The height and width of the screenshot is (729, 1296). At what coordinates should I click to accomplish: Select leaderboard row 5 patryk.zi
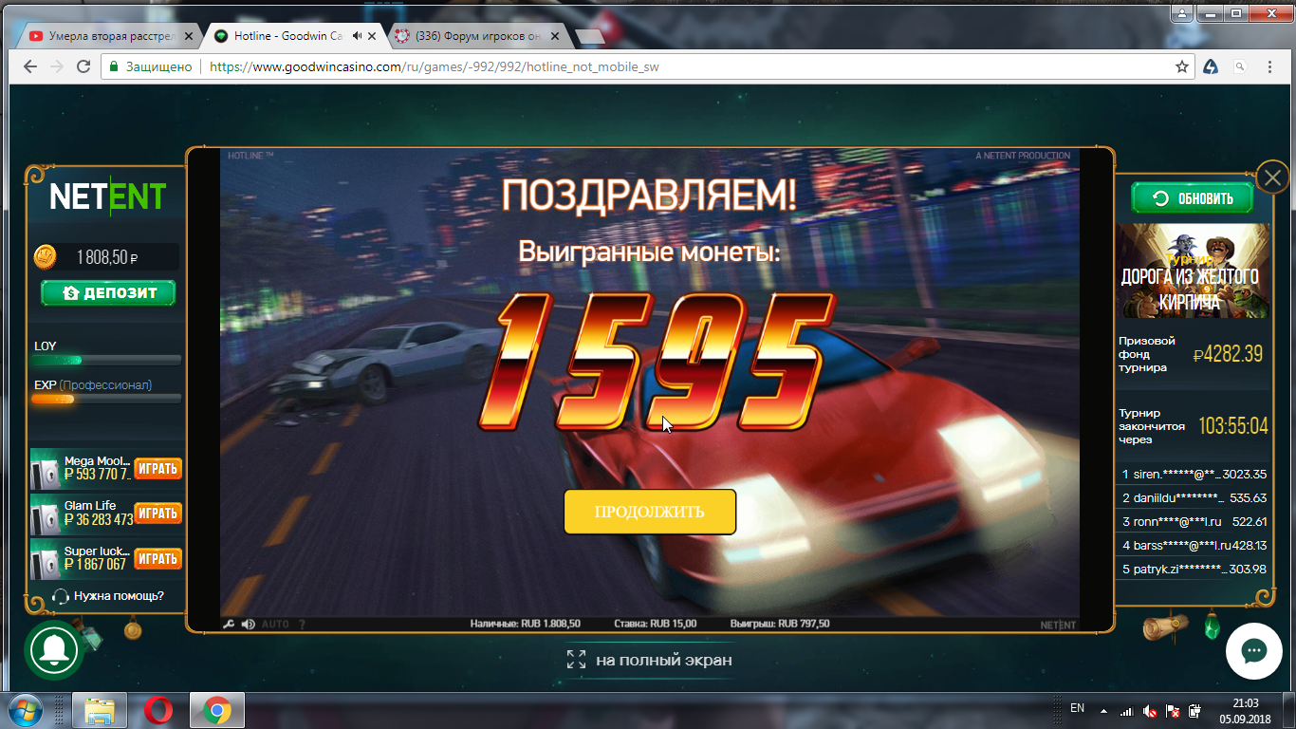tap(1194, 569)
